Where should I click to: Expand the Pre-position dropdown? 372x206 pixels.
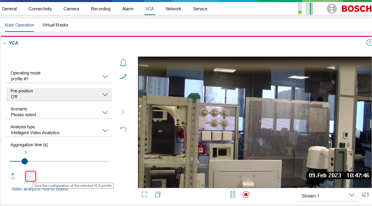(x=105, y=94)
